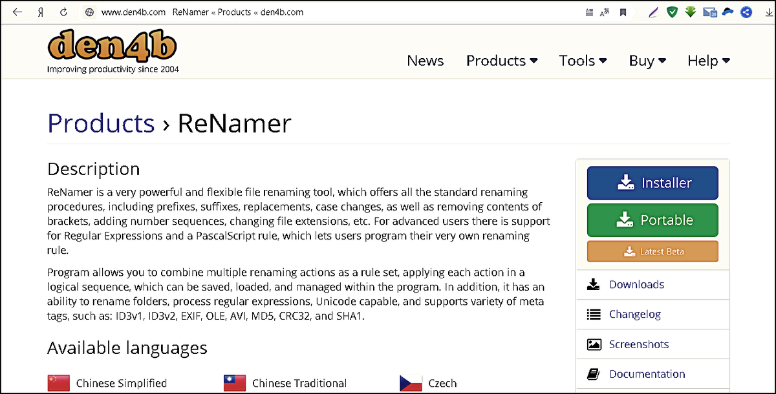Select the Chinese Simplified language text
This screenshot has width=776, height=394.
pyautogui.click(x=122, y=383)
